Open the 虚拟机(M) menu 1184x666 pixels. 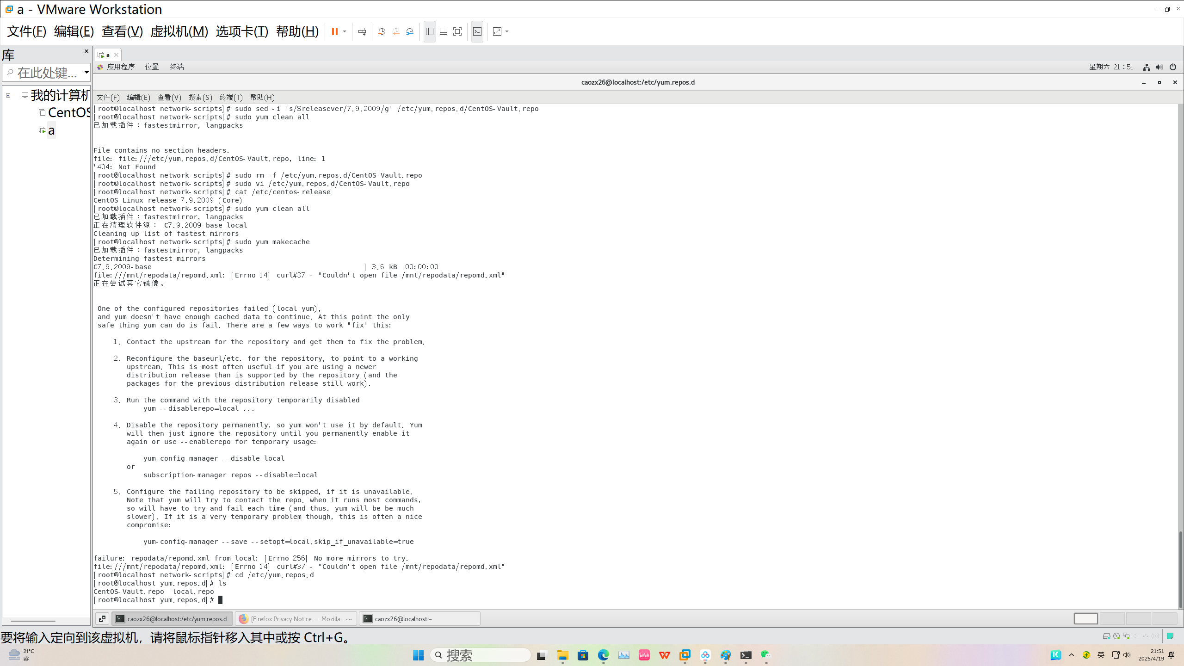pos(179,31)
